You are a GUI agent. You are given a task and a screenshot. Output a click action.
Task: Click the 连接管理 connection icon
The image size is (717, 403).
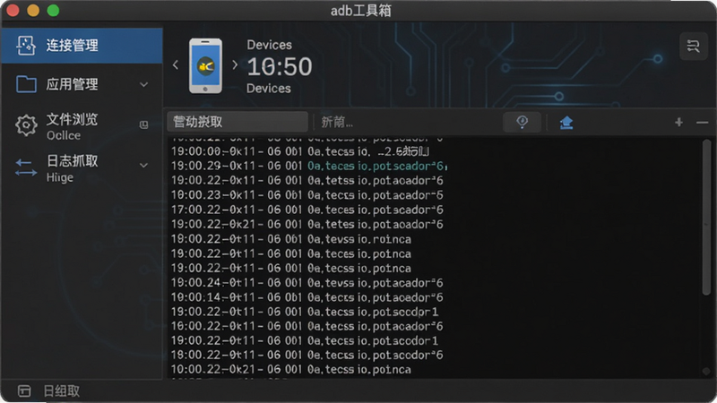coord(26,46)
